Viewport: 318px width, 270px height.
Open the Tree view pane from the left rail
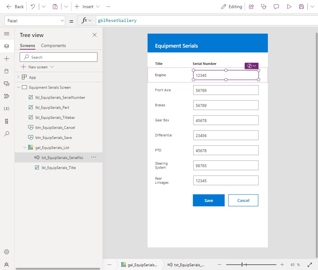click(6, 46)
